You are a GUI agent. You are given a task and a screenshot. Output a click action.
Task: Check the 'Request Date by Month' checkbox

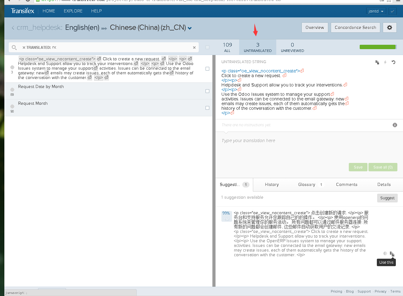(x=207, y=91)
